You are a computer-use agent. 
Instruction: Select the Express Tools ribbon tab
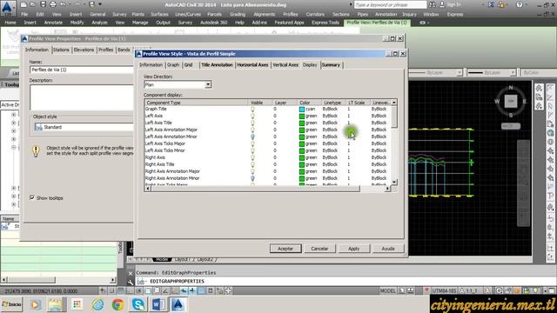pyautogui.click(x=325, y=23)
